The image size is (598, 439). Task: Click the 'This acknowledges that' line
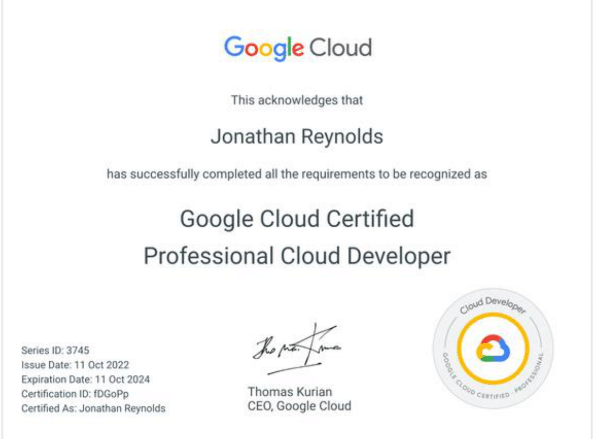point(297,100)
